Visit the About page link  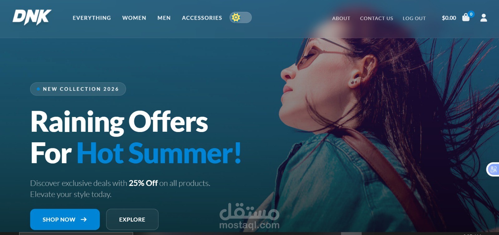341,18
